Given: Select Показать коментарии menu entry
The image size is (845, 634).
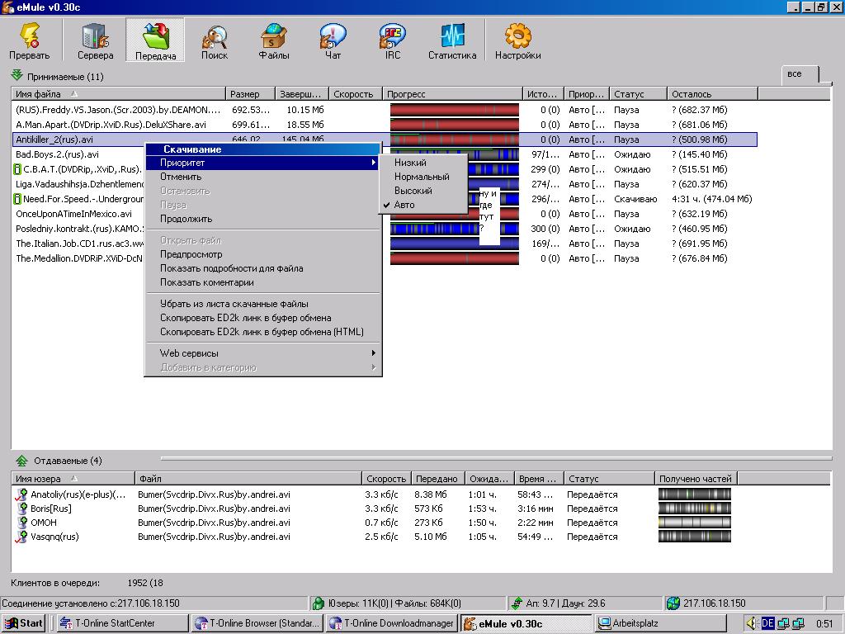Looking at the screenshot, I should pos(262,282).
